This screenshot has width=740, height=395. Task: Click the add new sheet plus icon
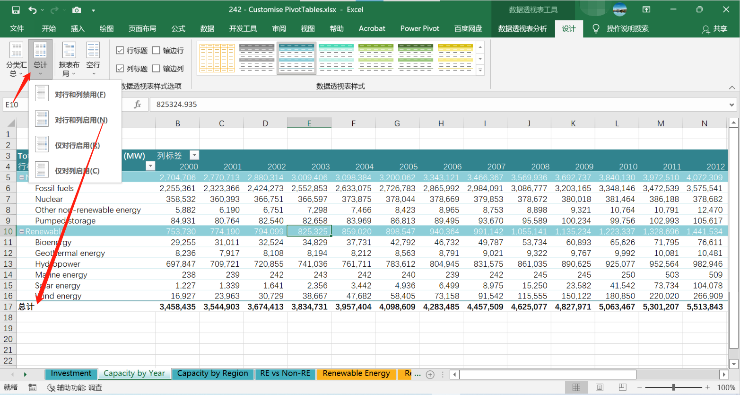[430, 374]
